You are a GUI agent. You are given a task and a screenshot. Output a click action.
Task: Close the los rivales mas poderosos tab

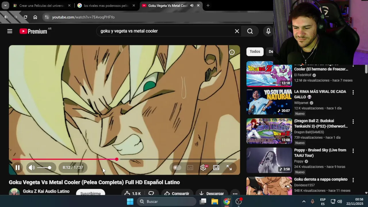point(134,5)
